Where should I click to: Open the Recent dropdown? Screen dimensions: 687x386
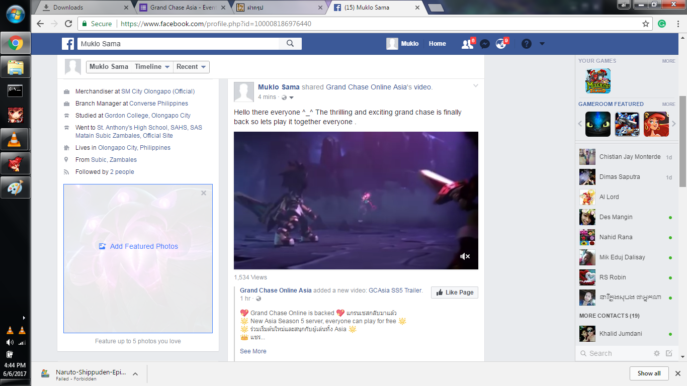coord(191,67)
